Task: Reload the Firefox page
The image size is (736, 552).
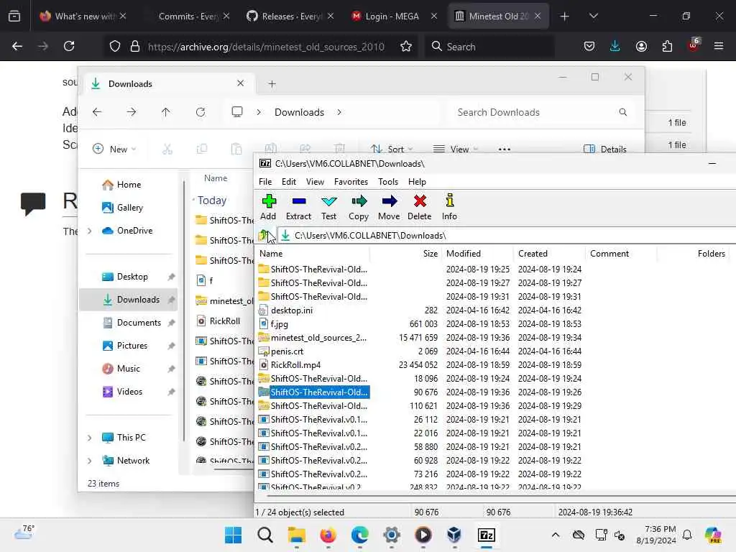Action: click(69, 46)
